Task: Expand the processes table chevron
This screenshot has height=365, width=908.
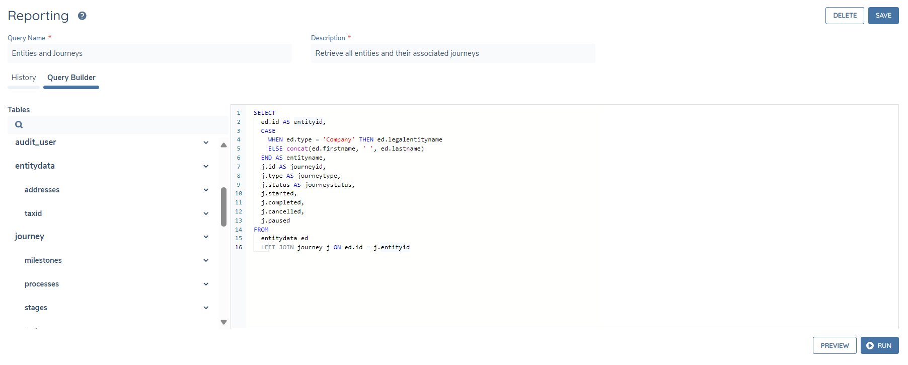Action: click(206, 284)
